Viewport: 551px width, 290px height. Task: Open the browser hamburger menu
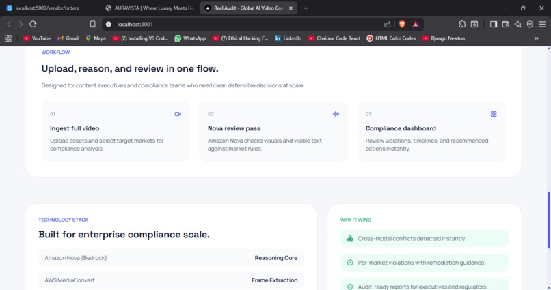(542, 24)
